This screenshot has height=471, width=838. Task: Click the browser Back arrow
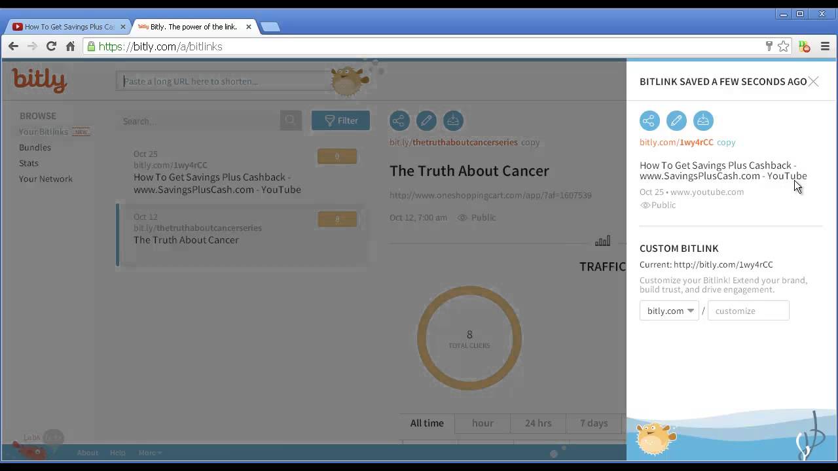(14, 46)
